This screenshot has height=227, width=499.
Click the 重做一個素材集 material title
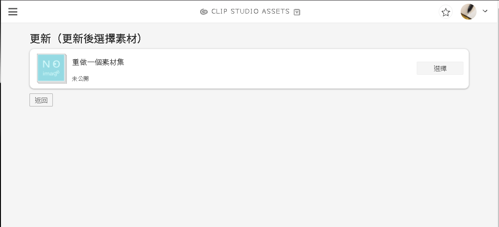click(x=98, y=62)
